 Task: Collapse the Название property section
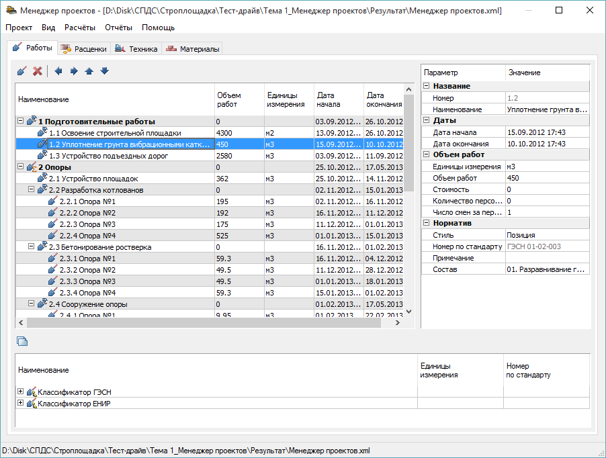(x=427, y=86)
